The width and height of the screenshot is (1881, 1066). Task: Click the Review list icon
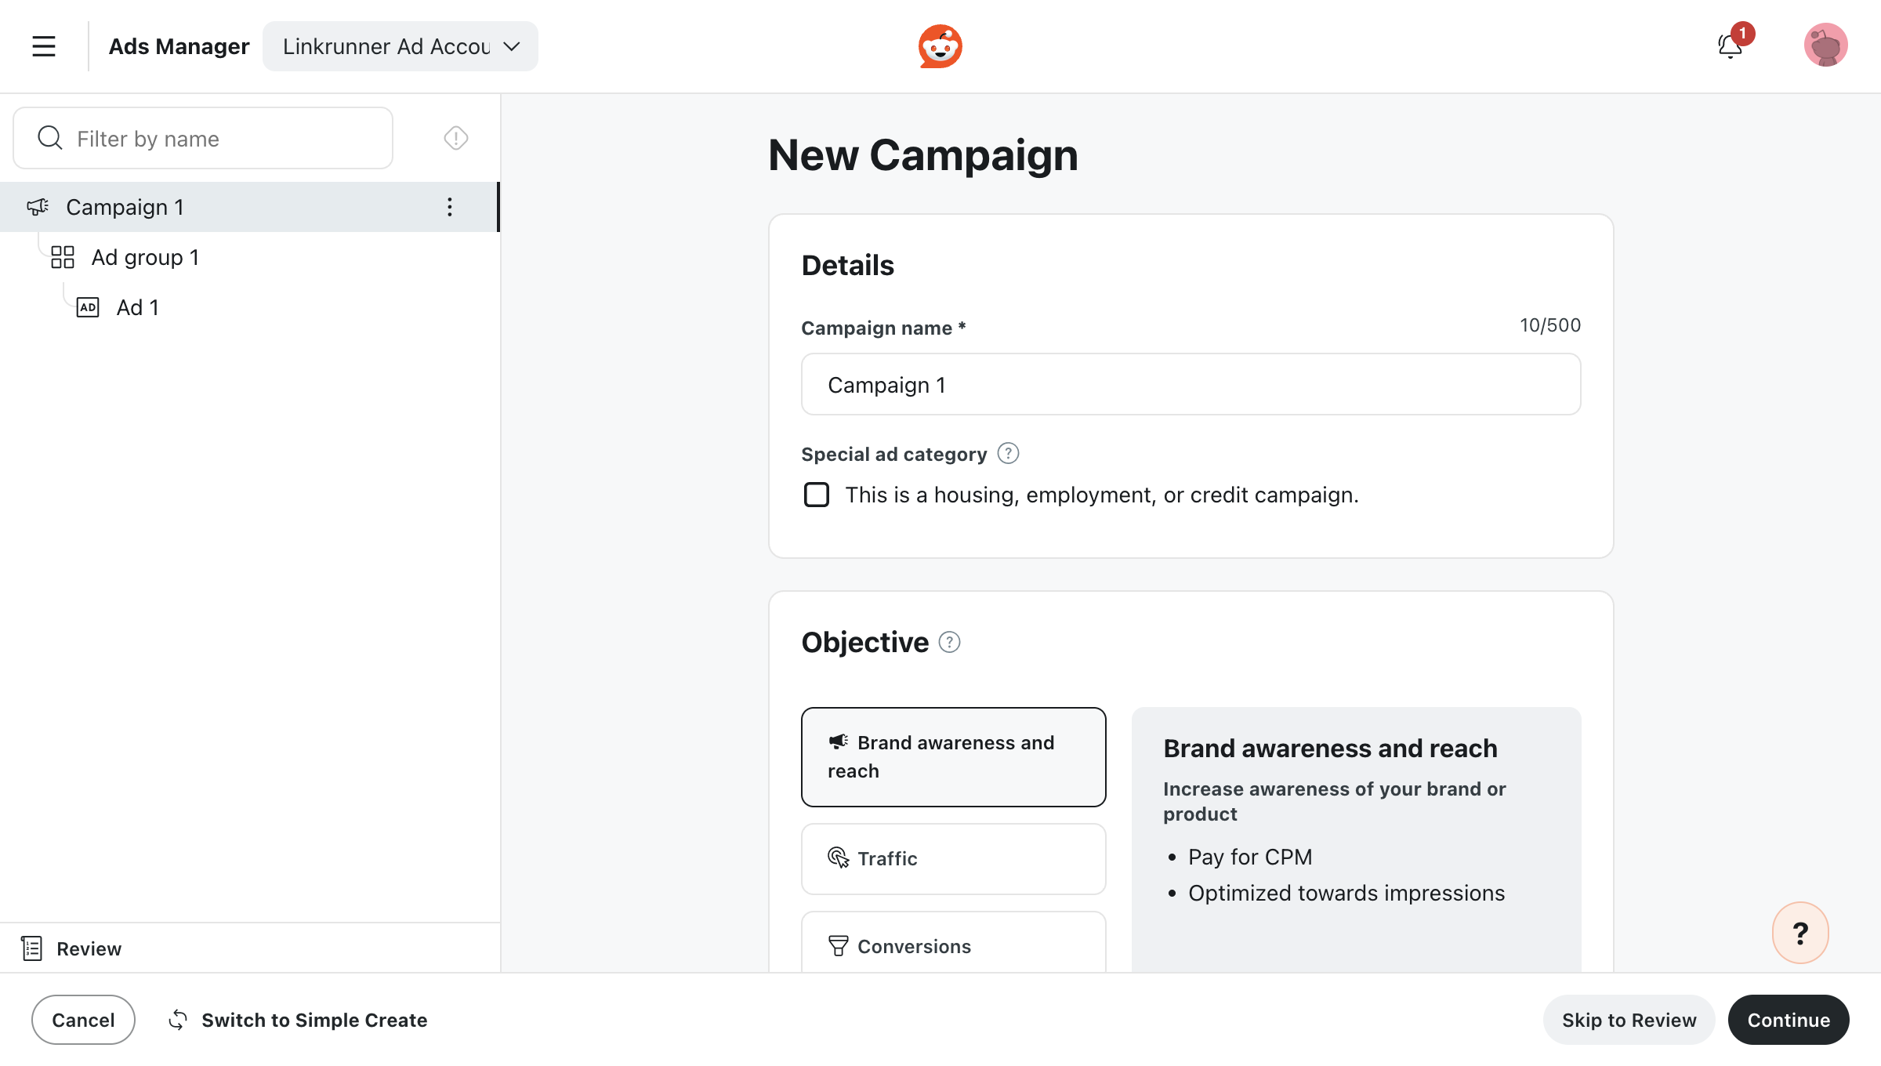coord(31,948)
